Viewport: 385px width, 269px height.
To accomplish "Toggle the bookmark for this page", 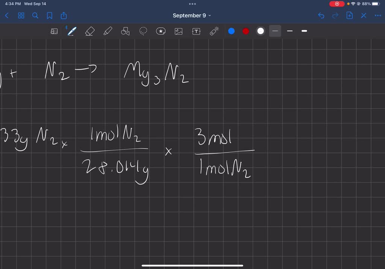I will coord(49,16).
